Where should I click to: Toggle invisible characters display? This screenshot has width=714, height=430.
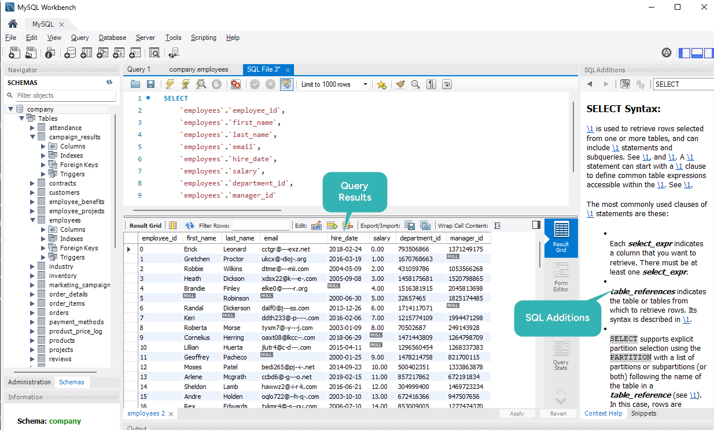tap(431, 84)
